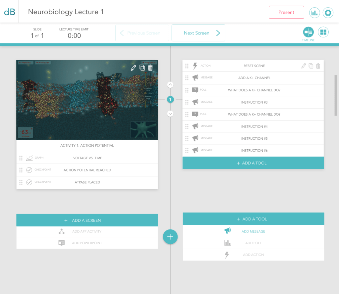Screen dimensions: 339x294
Task: Select timeline marker number 1
Action: tap(170, 99)
